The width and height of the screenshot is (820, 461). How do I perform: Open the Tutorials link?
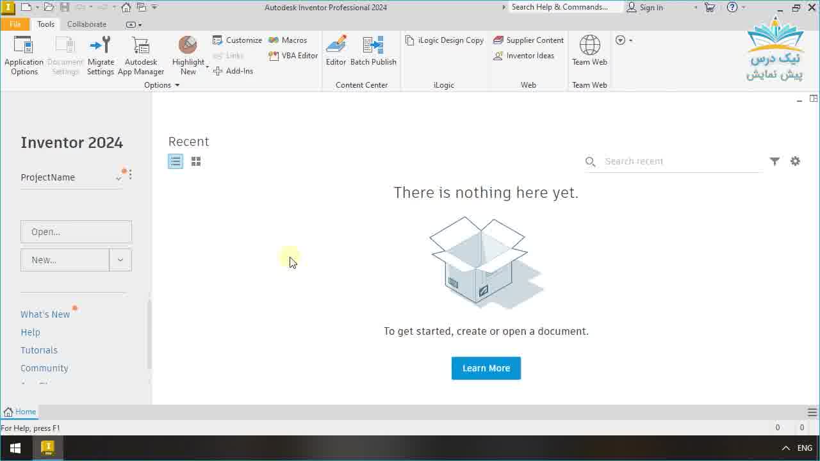pos(38,350)
